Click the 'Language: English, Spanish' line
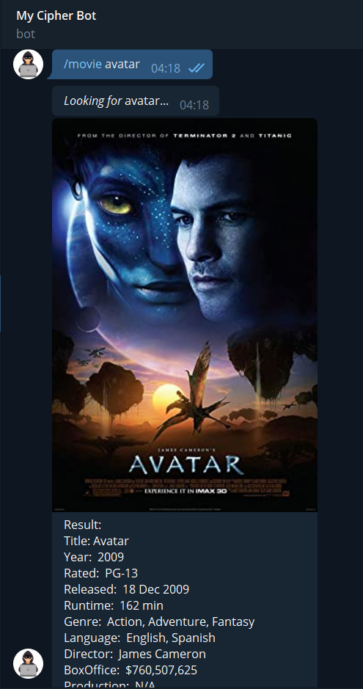The height and width of the screenshot is (689, 363). pyautogui.click(x=139, y=638)
